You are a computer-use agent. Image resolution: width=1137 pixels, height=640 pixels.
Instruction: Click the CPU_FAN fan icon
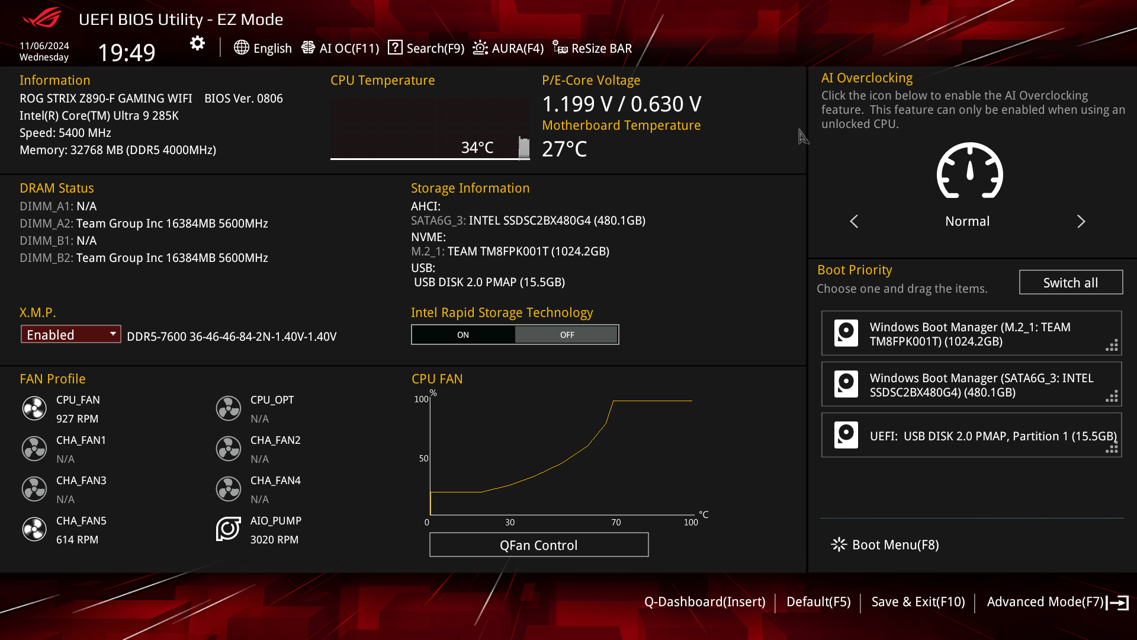[x=34, y=408]
